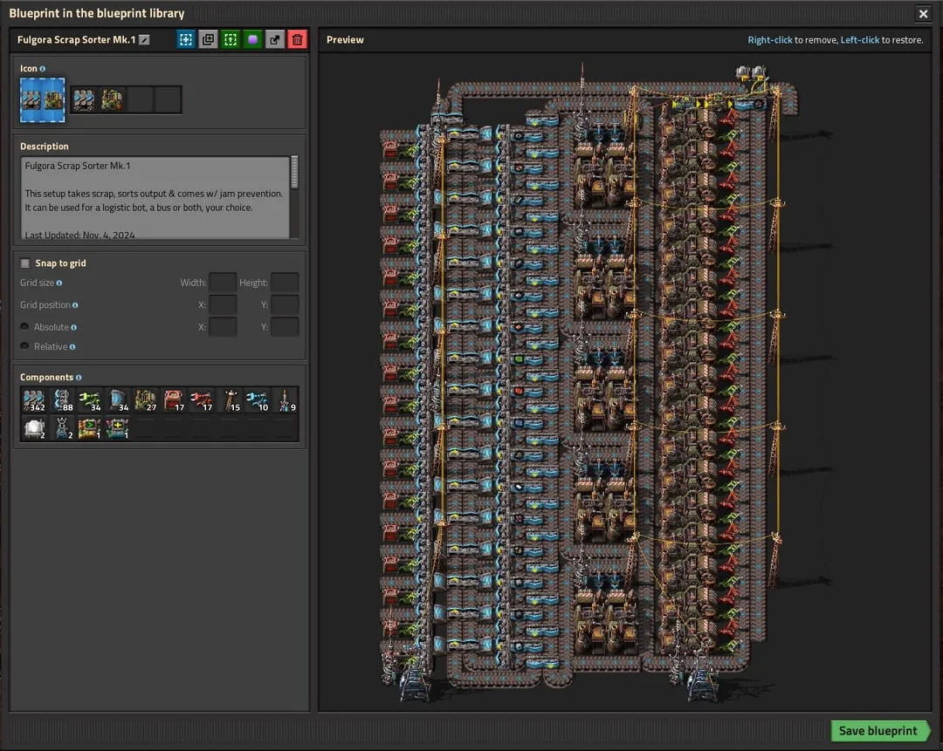Click the Y field in the Absolute row
Image resolution: width=943 pixels, height=751 pixels.
coord(285,327)
